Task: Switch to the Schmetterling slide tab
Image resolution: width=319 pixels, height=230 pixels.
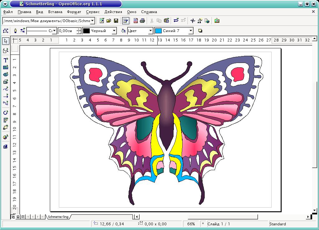Action: pyautogui.click(x=58, y=217)
